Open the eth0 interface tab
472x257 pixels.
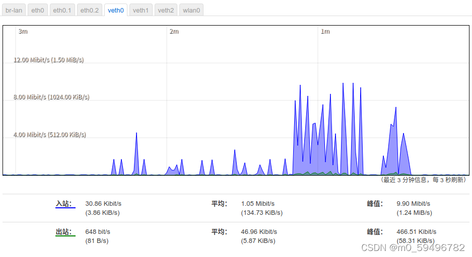[38, 10]
